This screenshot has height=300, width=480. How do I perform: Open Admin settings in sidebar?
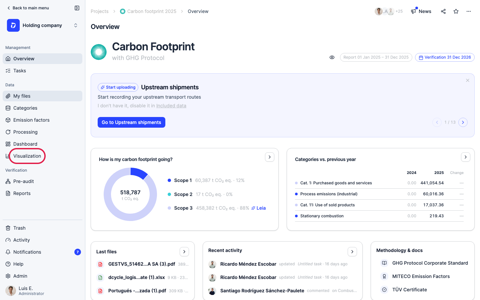[43, 276]
